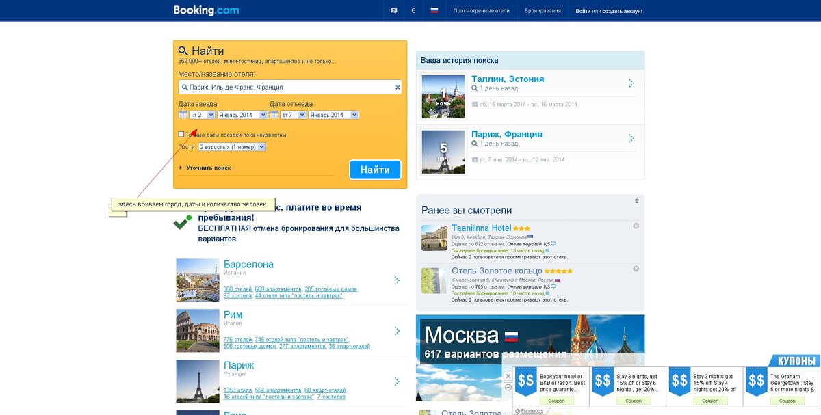This screenshot has height=415, width=821.
Task: Click arrow next to Рим
Action: pos(398,331)
